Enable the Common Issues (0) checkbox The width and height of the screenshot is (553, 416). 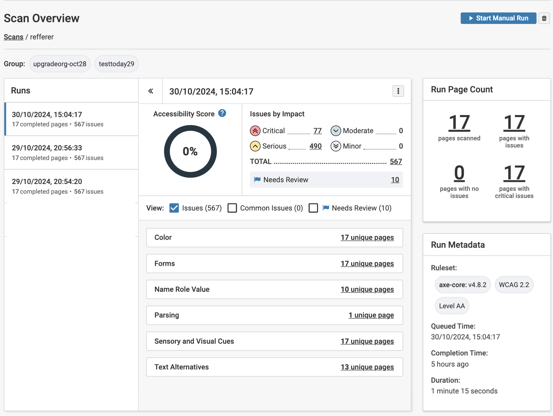(232, 208)
